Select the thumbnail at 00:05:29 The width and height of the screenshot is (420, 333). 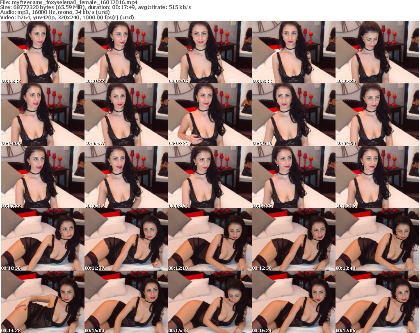(210, 115)
